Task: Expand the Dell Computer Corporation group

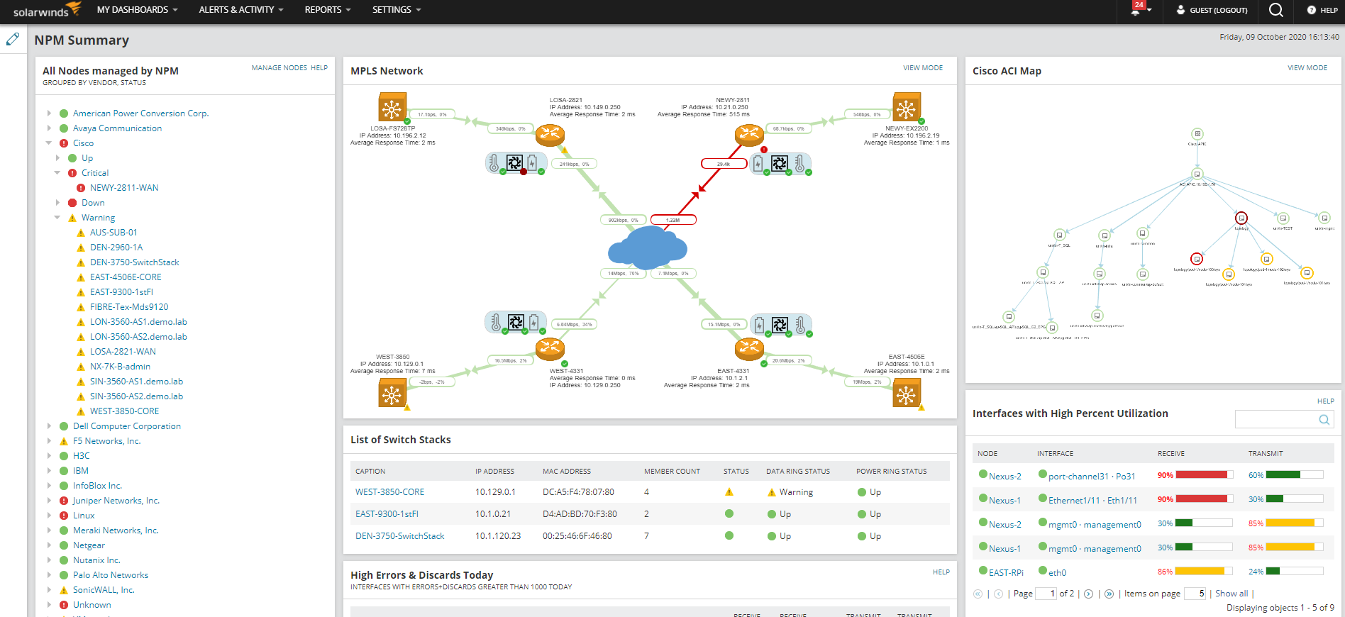Action: pyautogui.click(x=49, y=426)
